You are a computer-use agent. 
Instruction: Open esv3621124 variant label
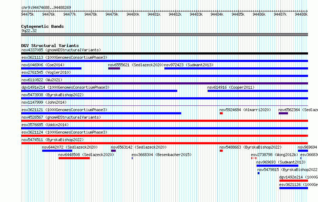[64, 132]
